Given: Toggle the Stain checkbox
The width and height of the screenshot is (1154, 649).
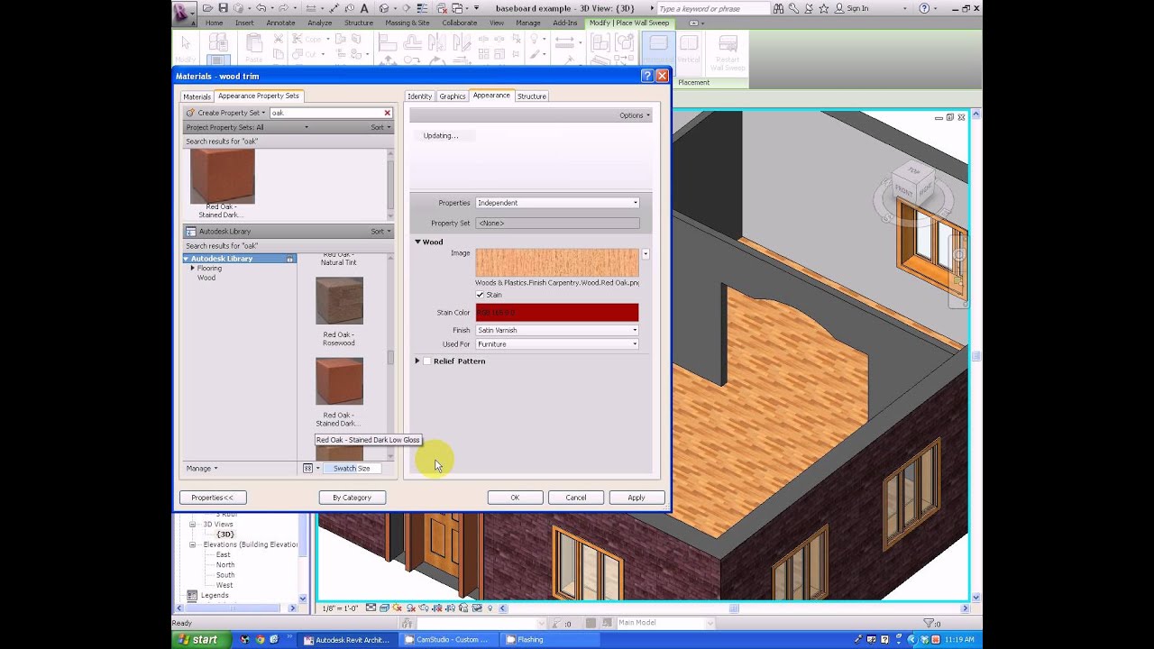Looking at the screenshot, I should (480, 295).
